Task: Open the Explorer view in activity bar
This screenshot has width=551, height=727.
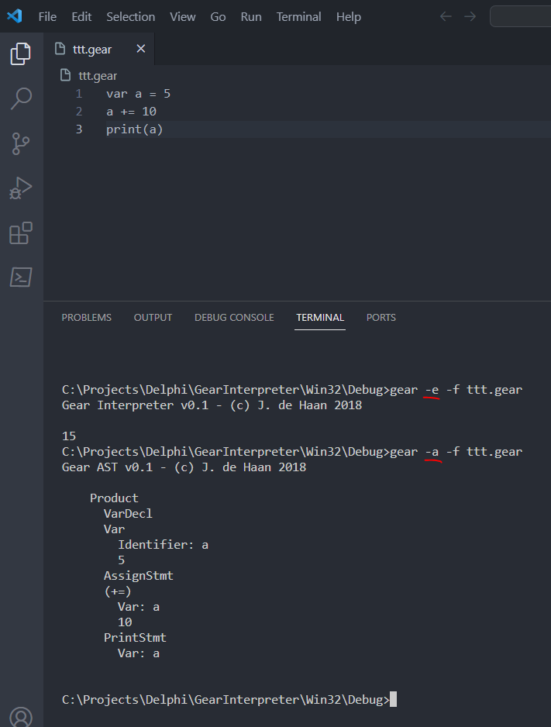Action: [20, 53]
